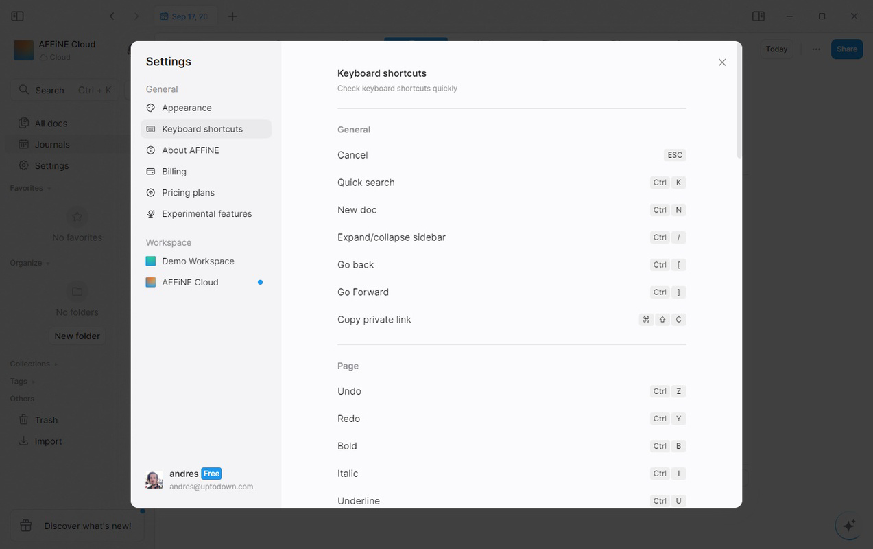The image size is (873, 549).
Task: Click the Experimental features icon
Action: [x=151, y=214]
